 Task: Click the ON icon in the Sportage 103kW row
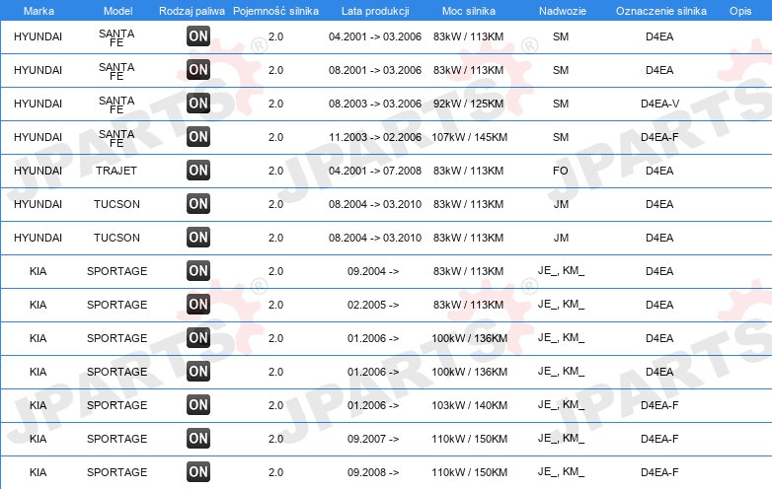coord(198,405)
